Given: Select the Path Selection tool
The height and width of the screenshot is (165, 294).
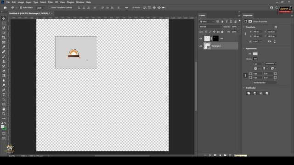Looking at the screenshot, I should click(x=4, y=99).
